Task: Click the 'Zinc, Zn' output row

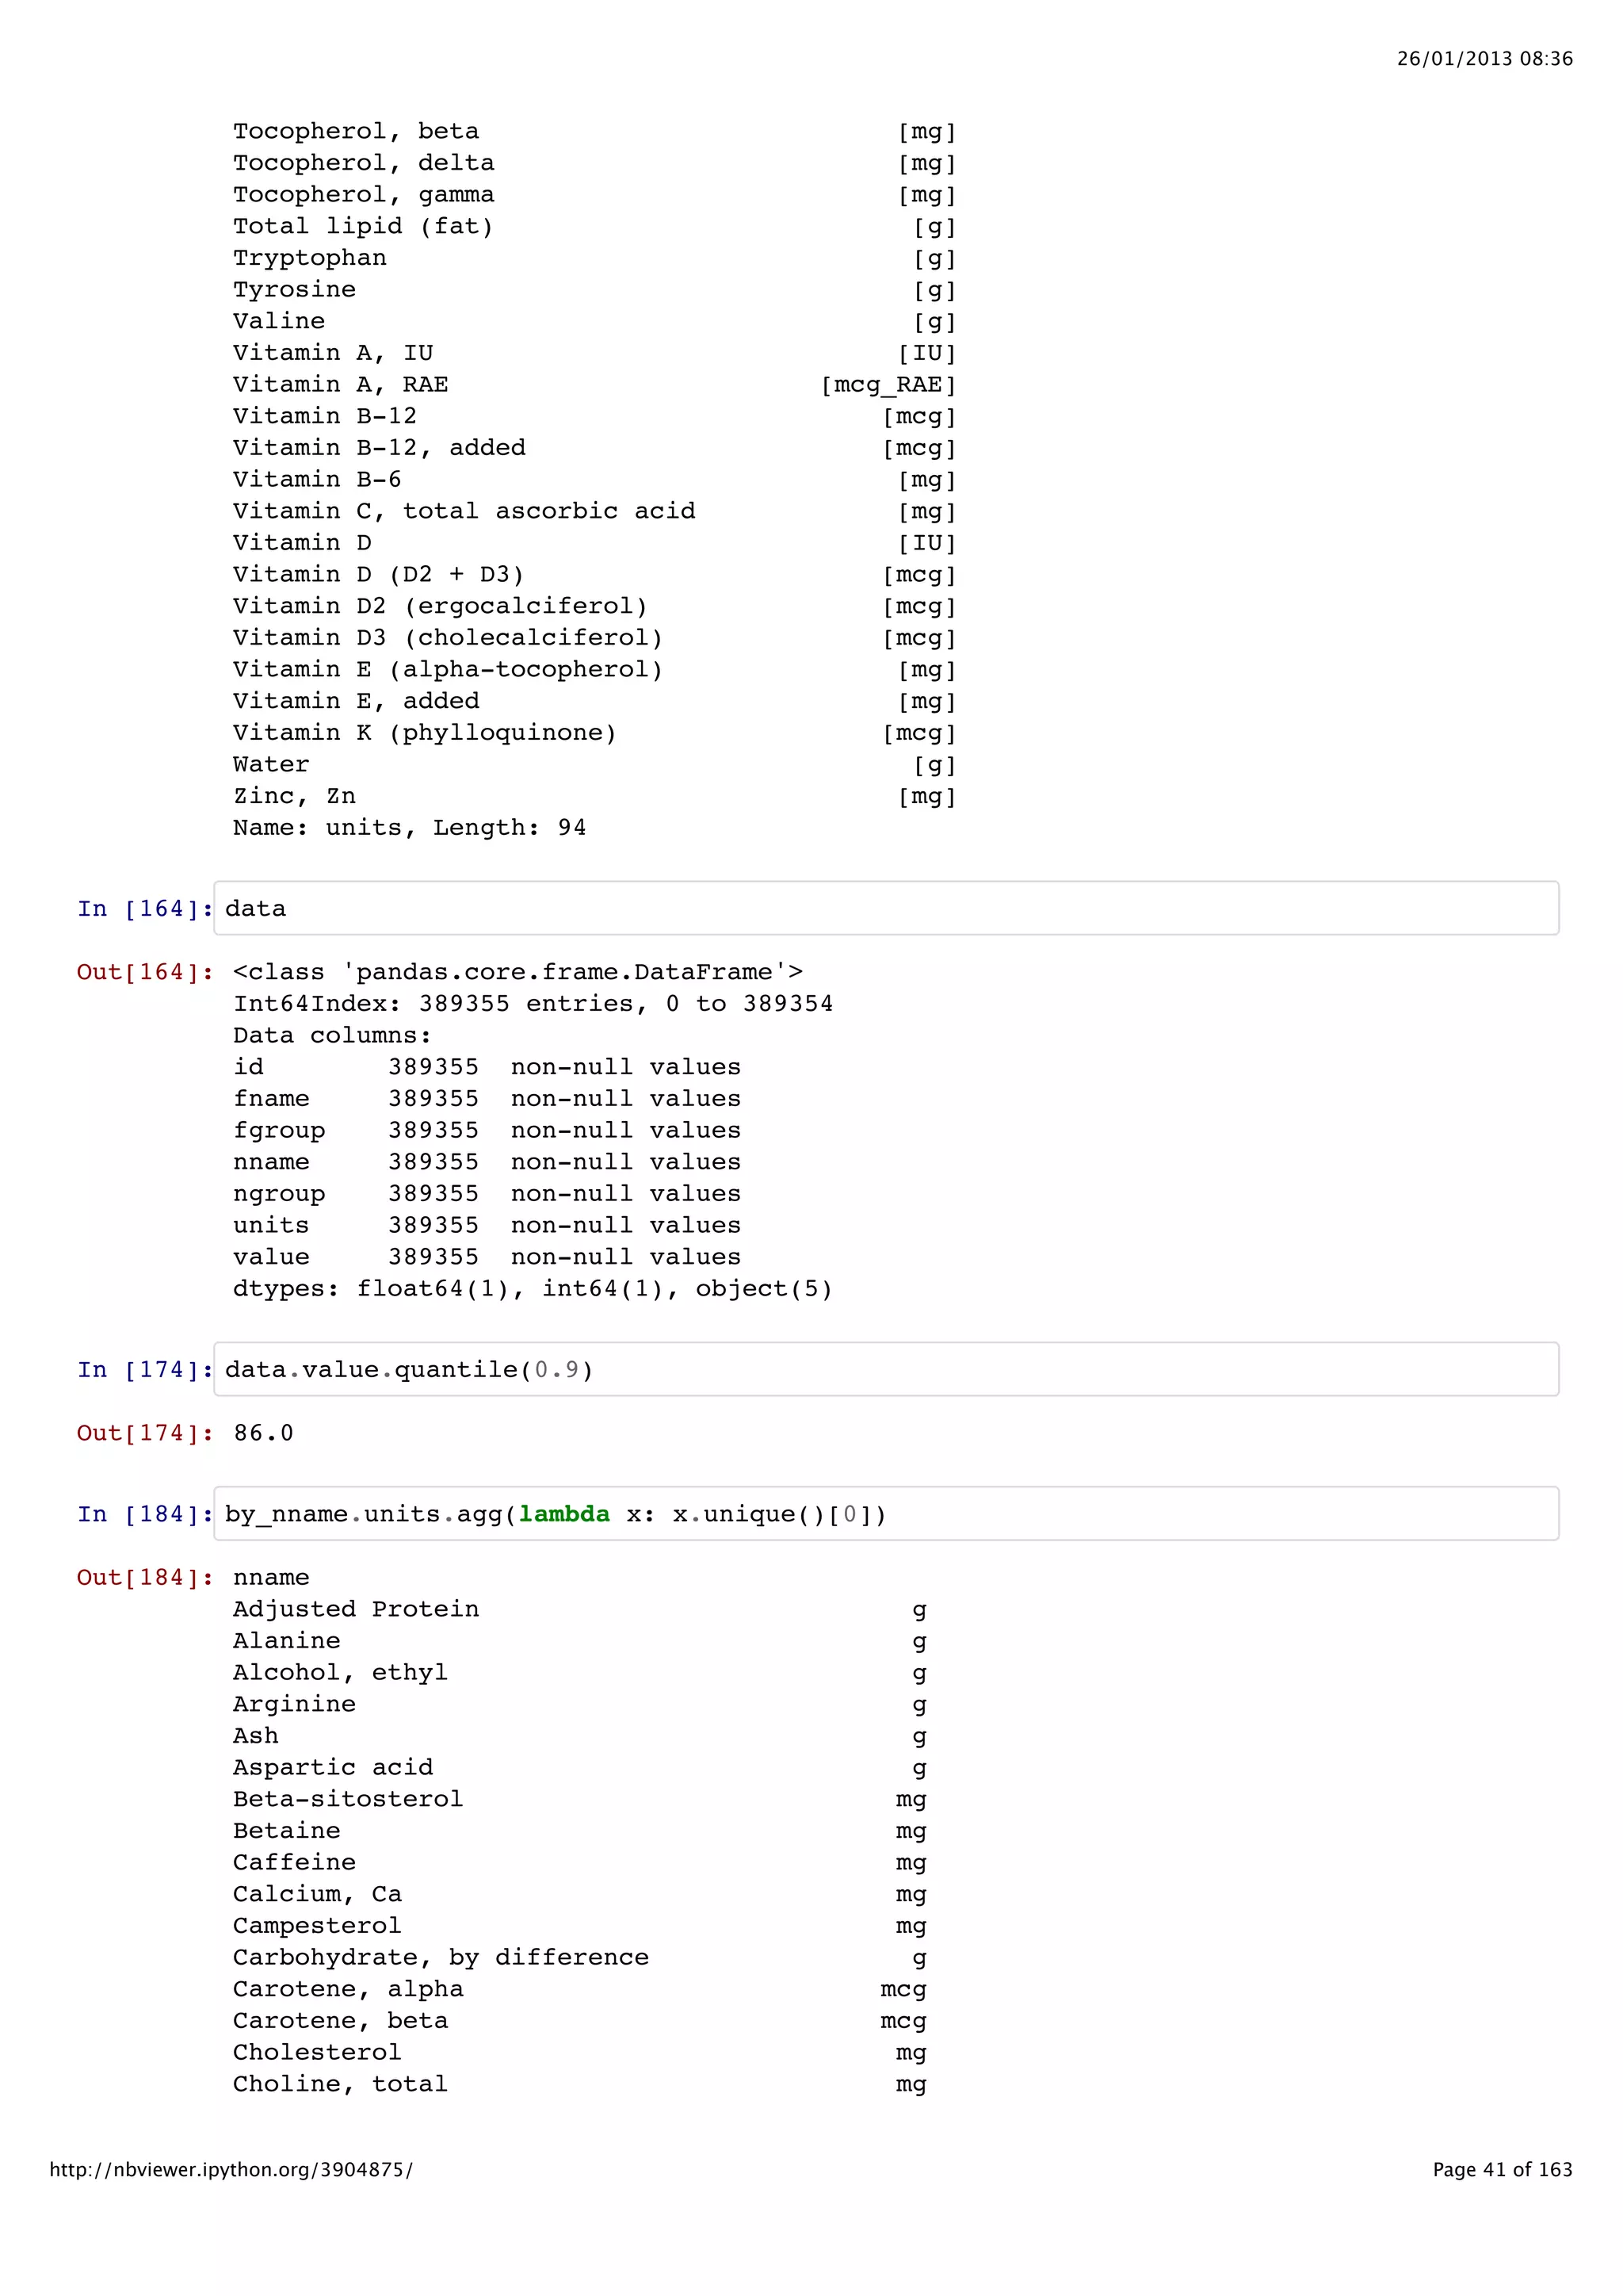Action: point(295,796)
